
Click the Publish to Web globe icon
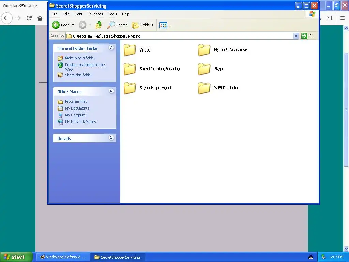click(60, 65)
